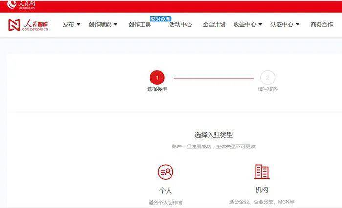The image size is (342, 208).
Task: Choose the 个人 account type icon
Action: 166,172
